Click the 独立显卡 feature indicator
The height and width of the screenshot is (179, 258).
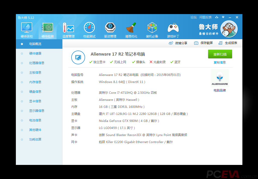coord(97,62)
